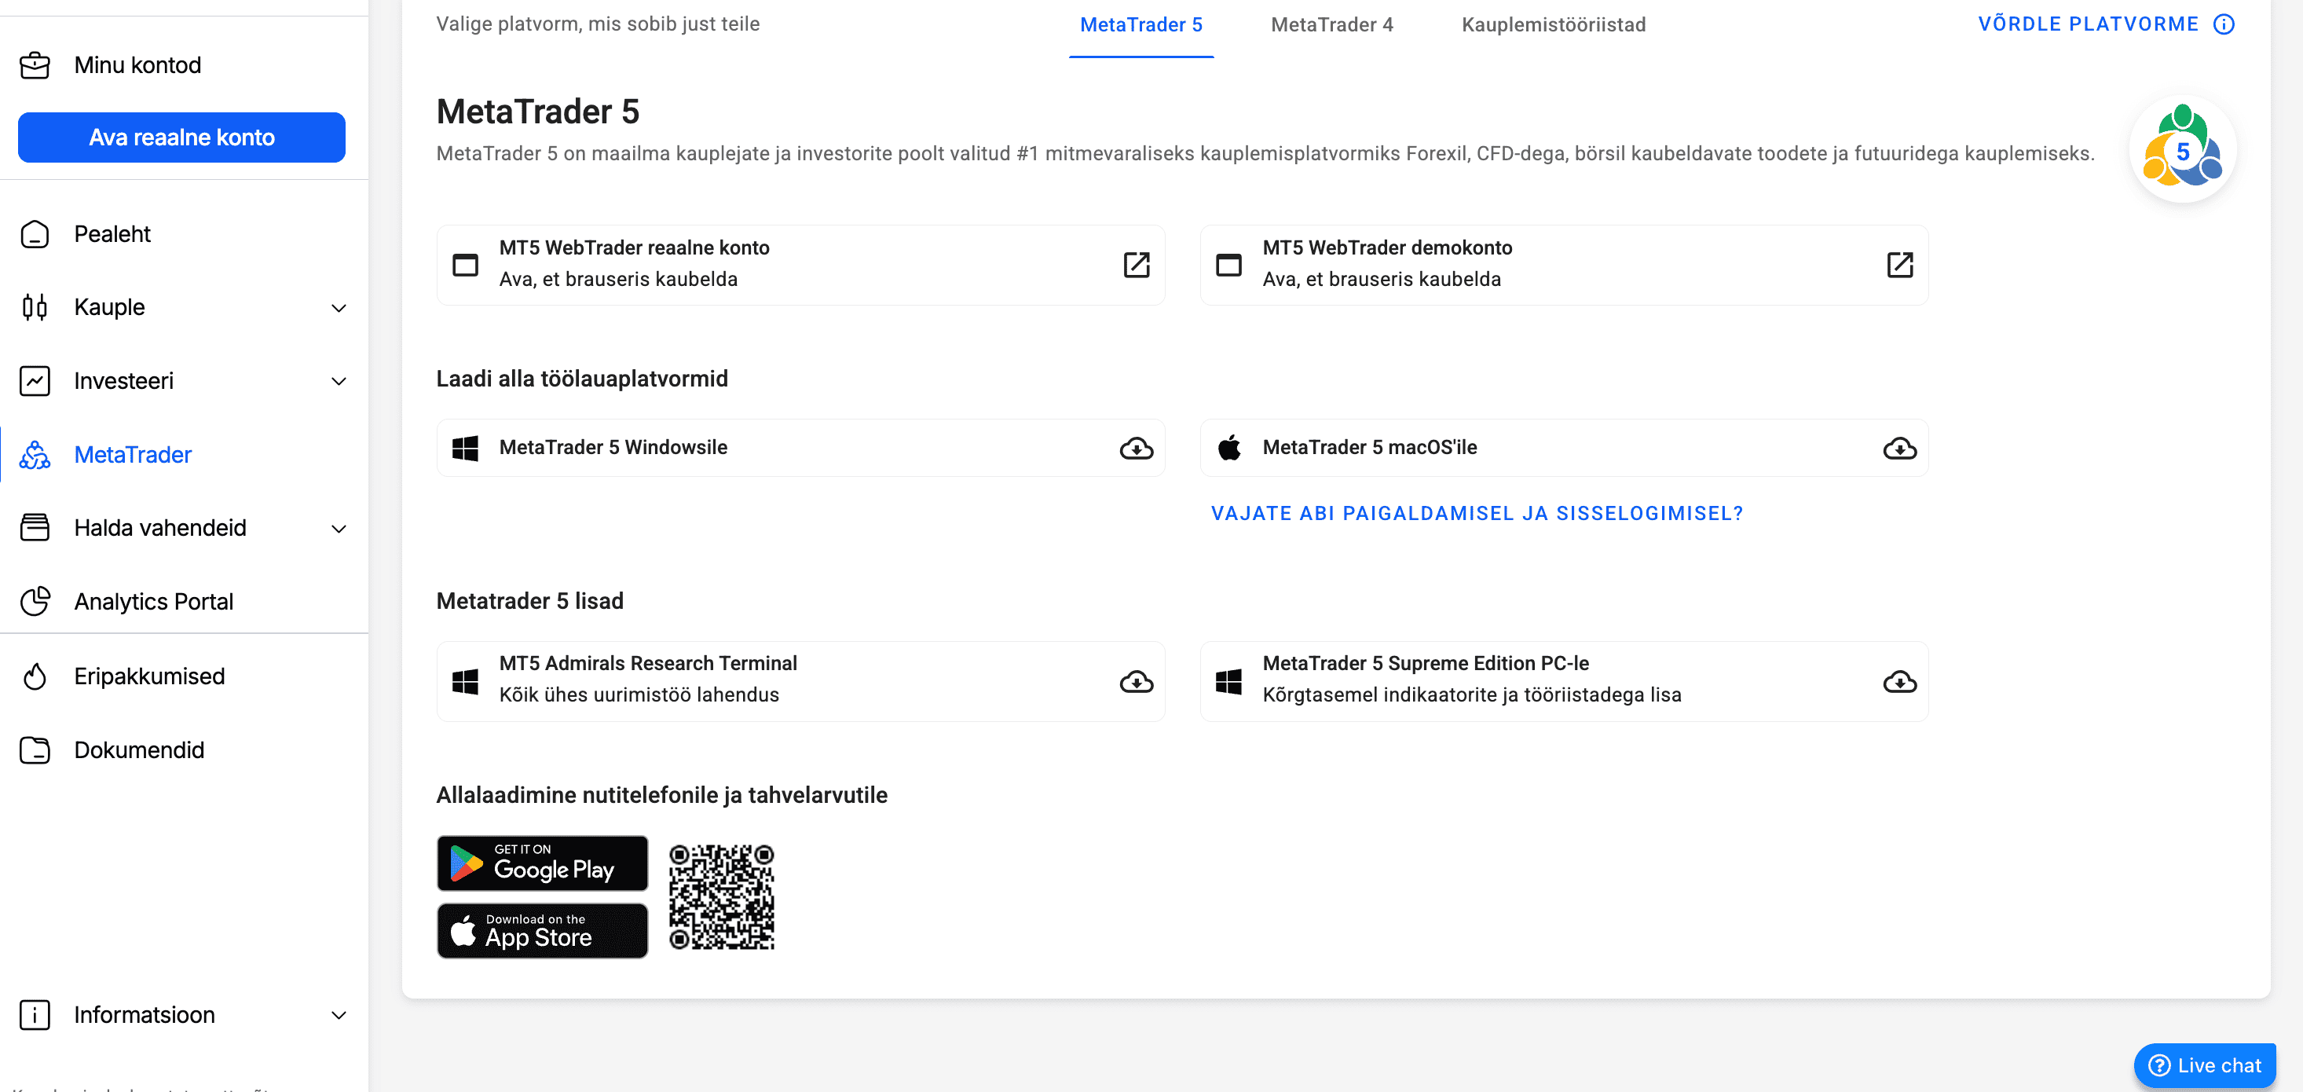Click browser window icon of WebTrader reaalne konto
The width and height of the screenshot is (2303, 1092).
pyautogui.click(x=465, y=265)
